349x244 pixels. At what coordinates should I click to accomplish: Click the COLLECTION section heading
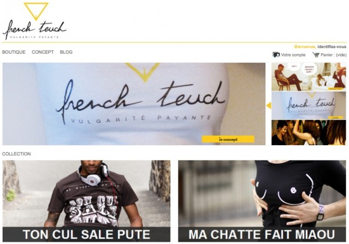(x=17, y=154)
